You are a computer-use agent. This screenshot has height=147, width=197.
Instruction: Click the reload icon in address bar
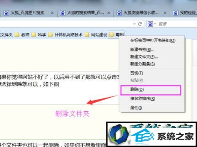tap(140, 24)
